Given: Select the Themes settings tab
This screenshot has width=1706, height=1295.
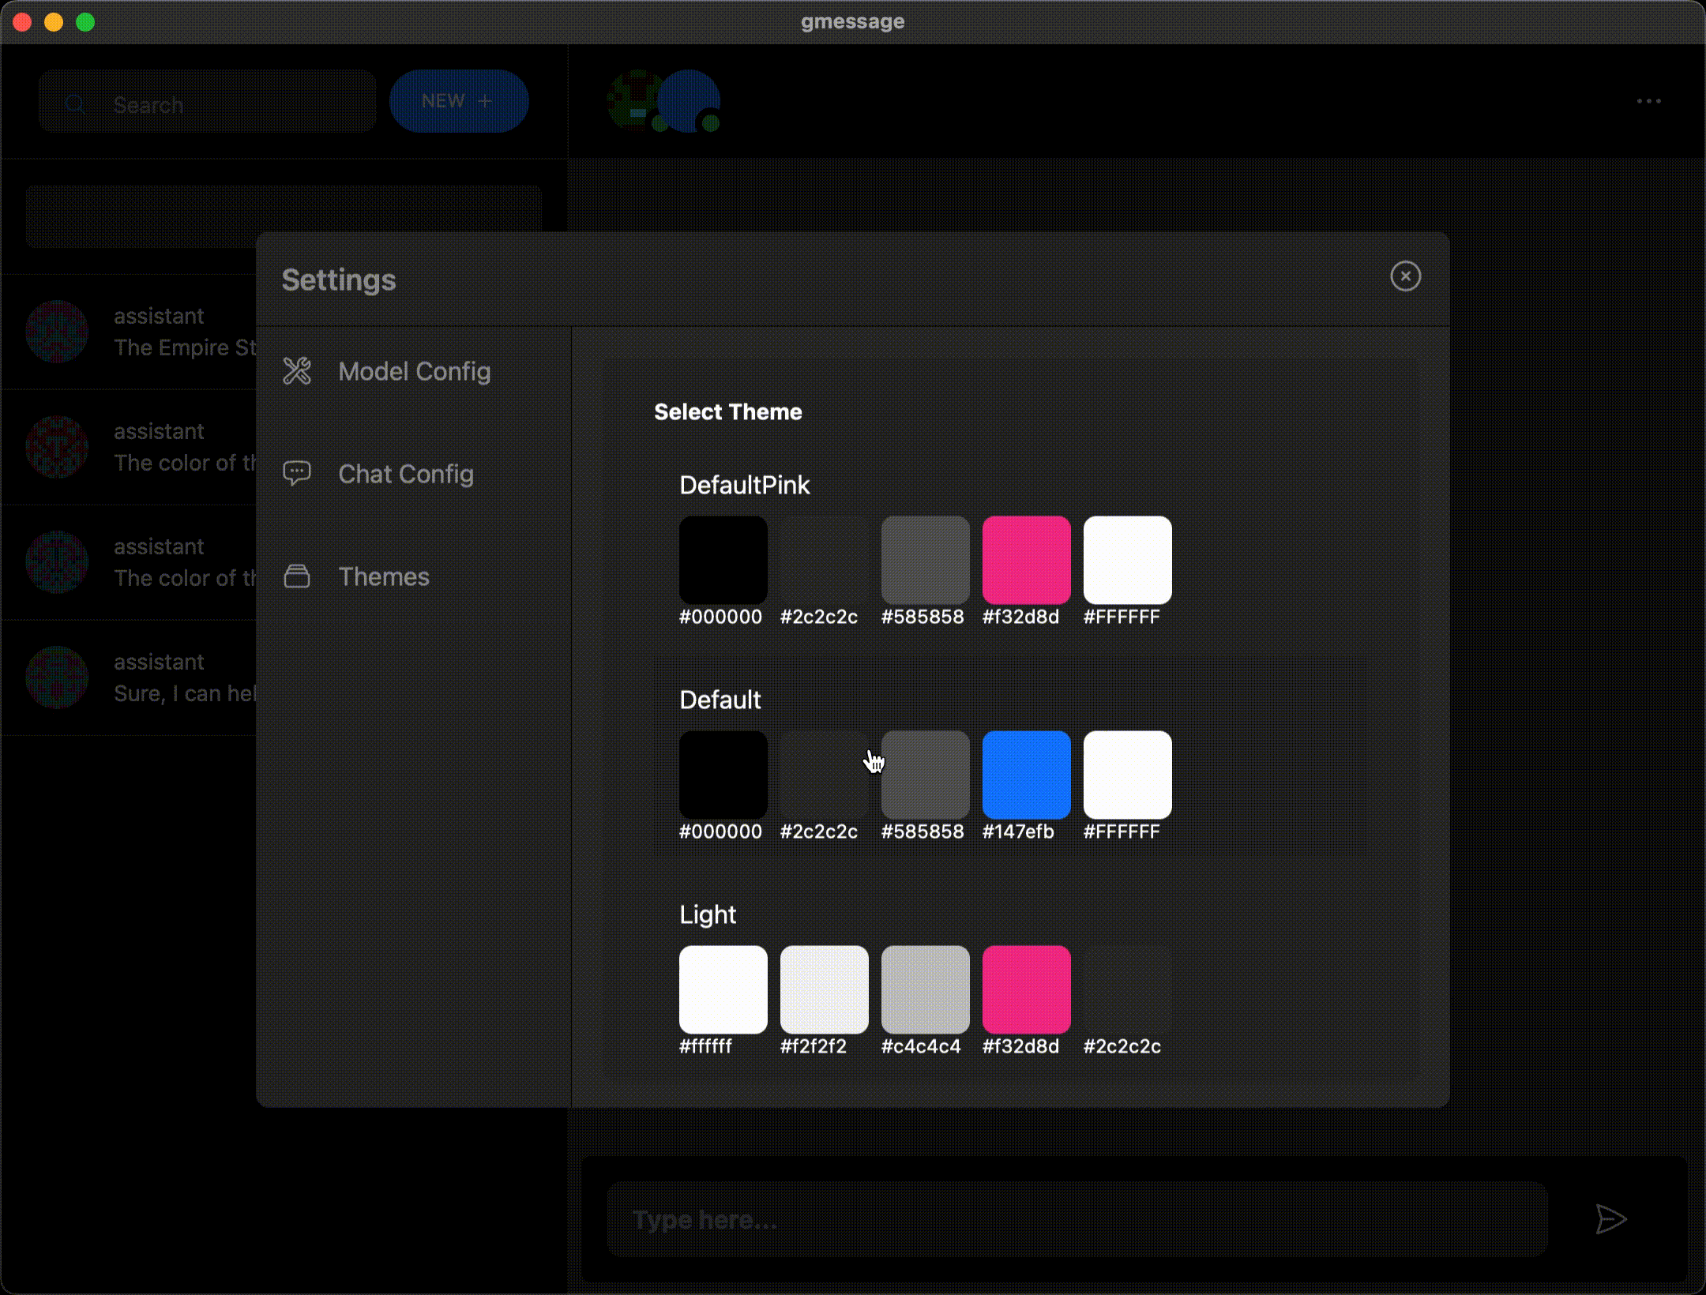Looking at the screenshot, I should point(384,576).
